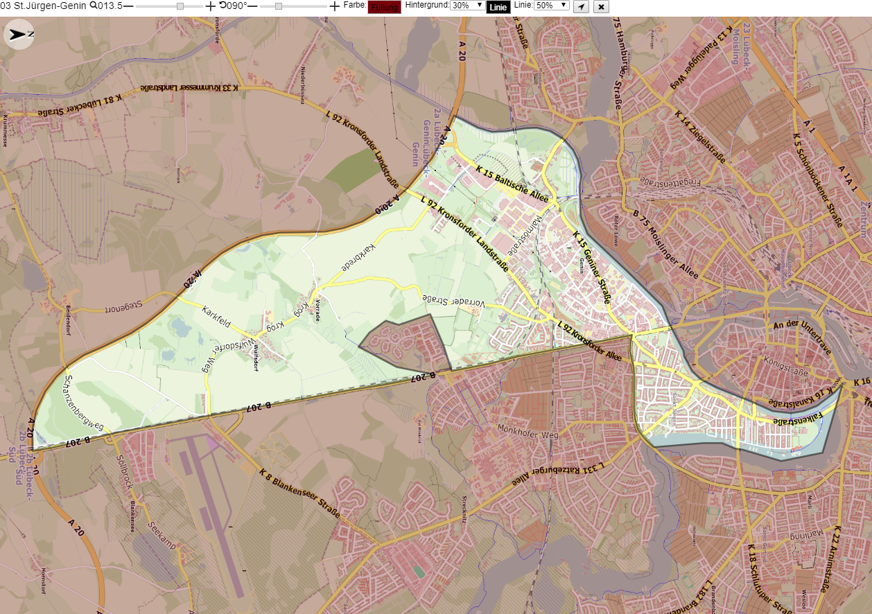Click the zoom plus icon
Screen dimensions: 872x614
(211, 6)
